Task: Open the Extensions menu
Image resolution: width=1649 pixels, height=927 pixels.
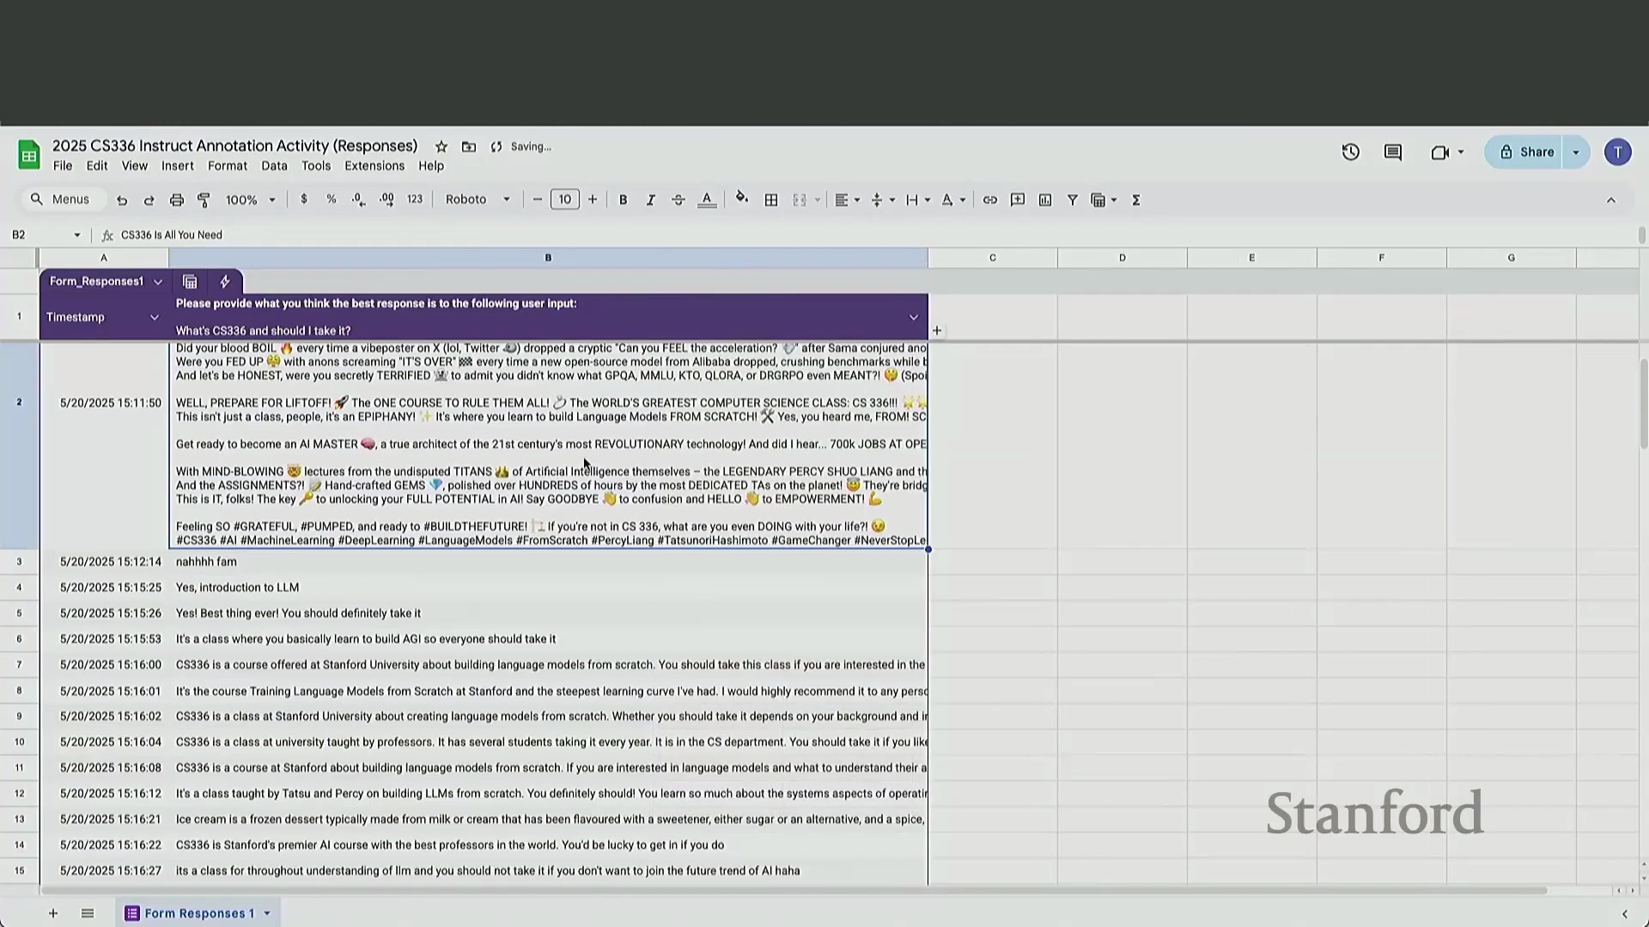Action: pyautogui.click(x=374, y=167)
